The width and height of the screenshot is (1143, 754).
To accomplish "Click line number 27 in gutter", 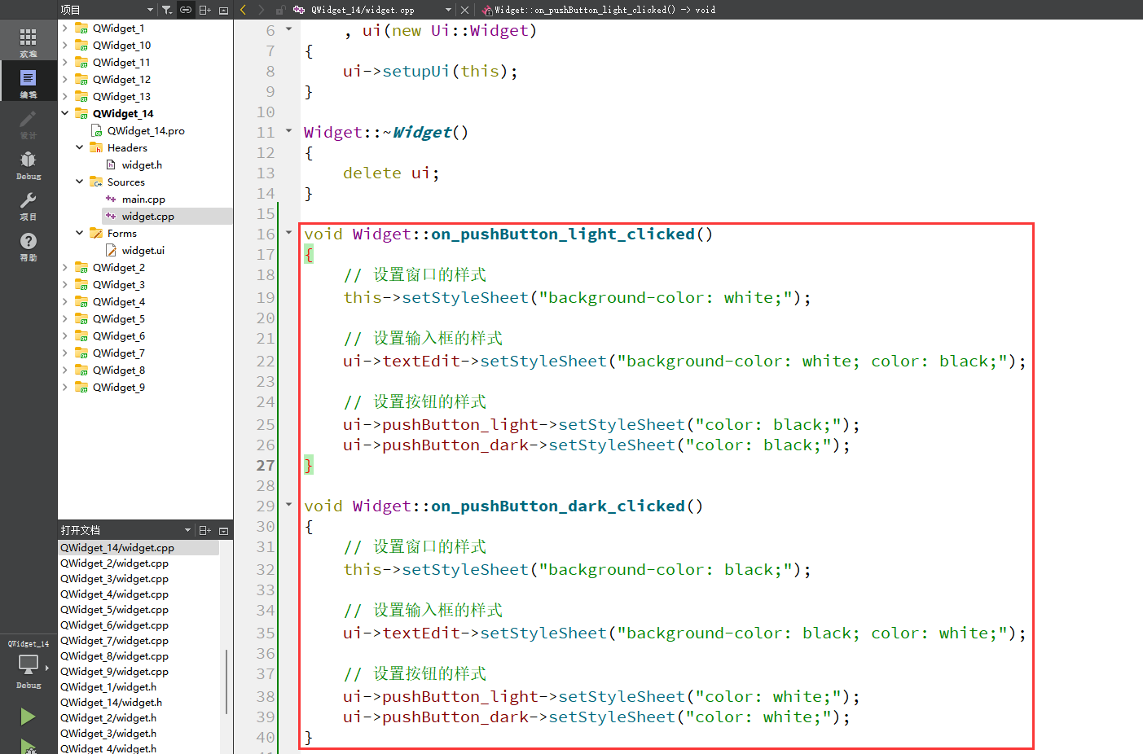I will 266,466.
